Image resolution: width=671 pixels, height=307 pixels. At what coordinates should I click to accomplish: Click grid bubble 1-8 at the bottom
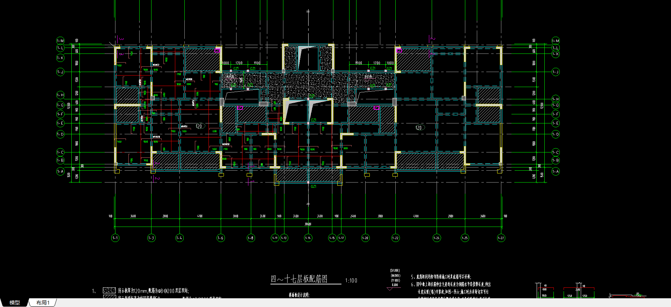click(251, 238)
